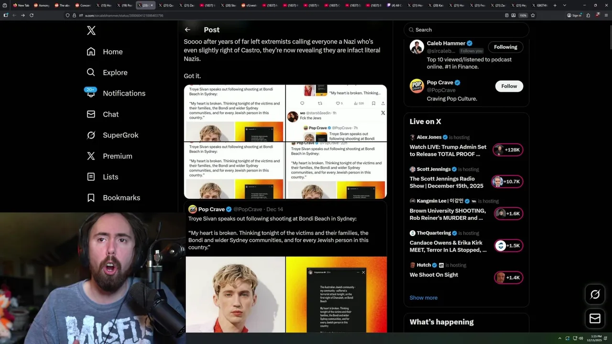Join Kangmin Lee live +1.6K
This screenshot has width=612, height=344.
click(x=508, y=214)
